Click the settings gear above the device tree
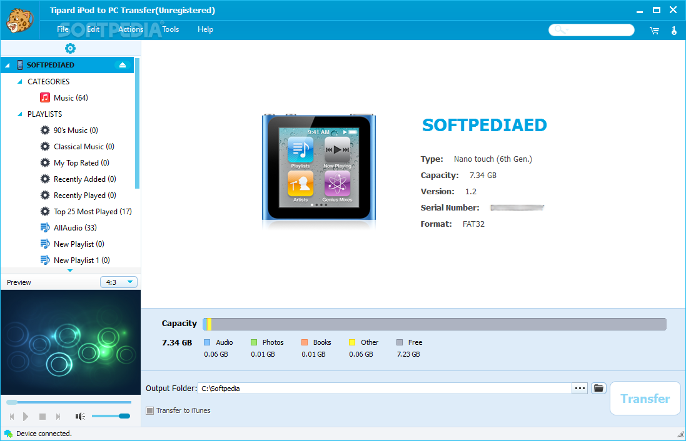The width and height of the screenshot is (686, 441). pos(70,48)
